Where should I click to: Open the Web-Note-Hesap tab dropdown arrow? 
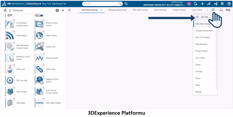[101, 10]
